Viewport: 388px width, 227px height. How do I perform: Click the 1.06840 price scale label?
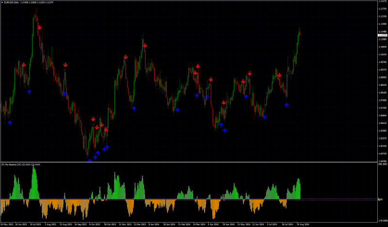pyautogui.click(x=382, y=115)
